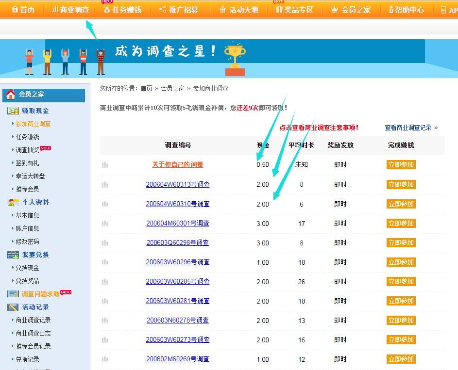The width and height of the screenshot is (458, 370).
Task: Select 幸运大转盘 in the sidebar
Action: click(30, 177)
